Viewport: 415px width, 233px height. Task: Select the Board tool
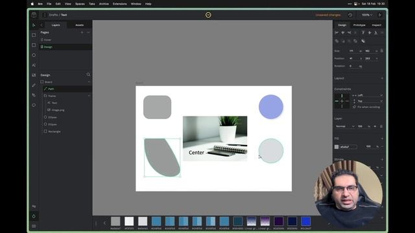tap(34, 35)
